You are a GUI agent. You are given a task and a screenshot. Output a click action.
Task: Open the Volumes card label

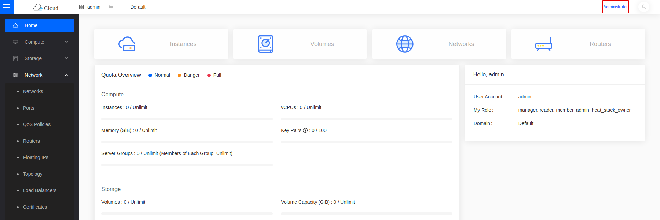[x=322, y=44]
